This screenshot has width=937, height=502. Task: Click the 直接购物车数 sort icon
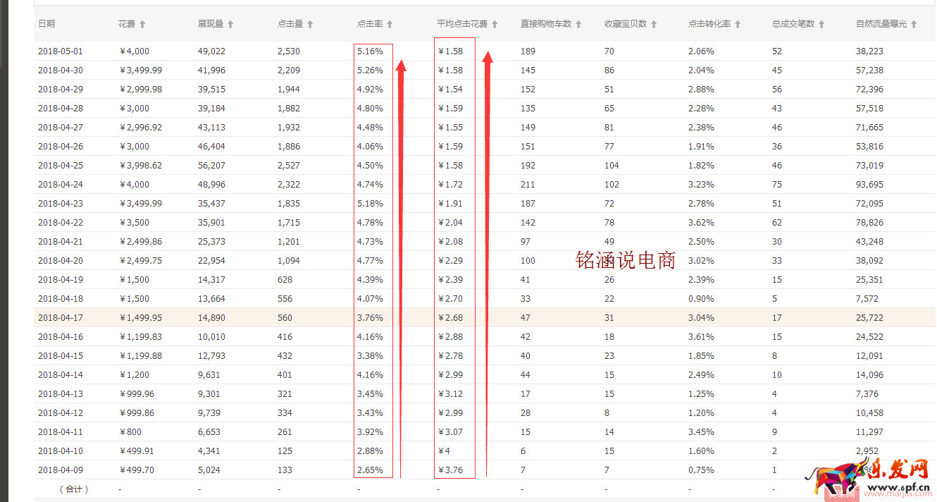coord(578,23)
